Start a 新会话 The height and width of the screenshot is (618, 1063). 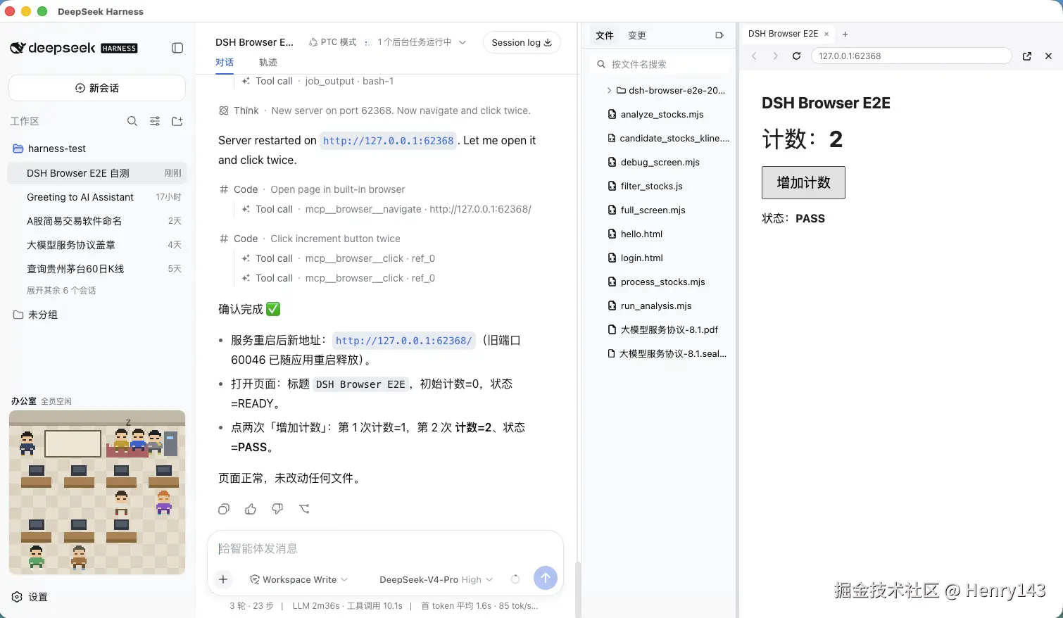pyautogui.click(x=97, y=88)
